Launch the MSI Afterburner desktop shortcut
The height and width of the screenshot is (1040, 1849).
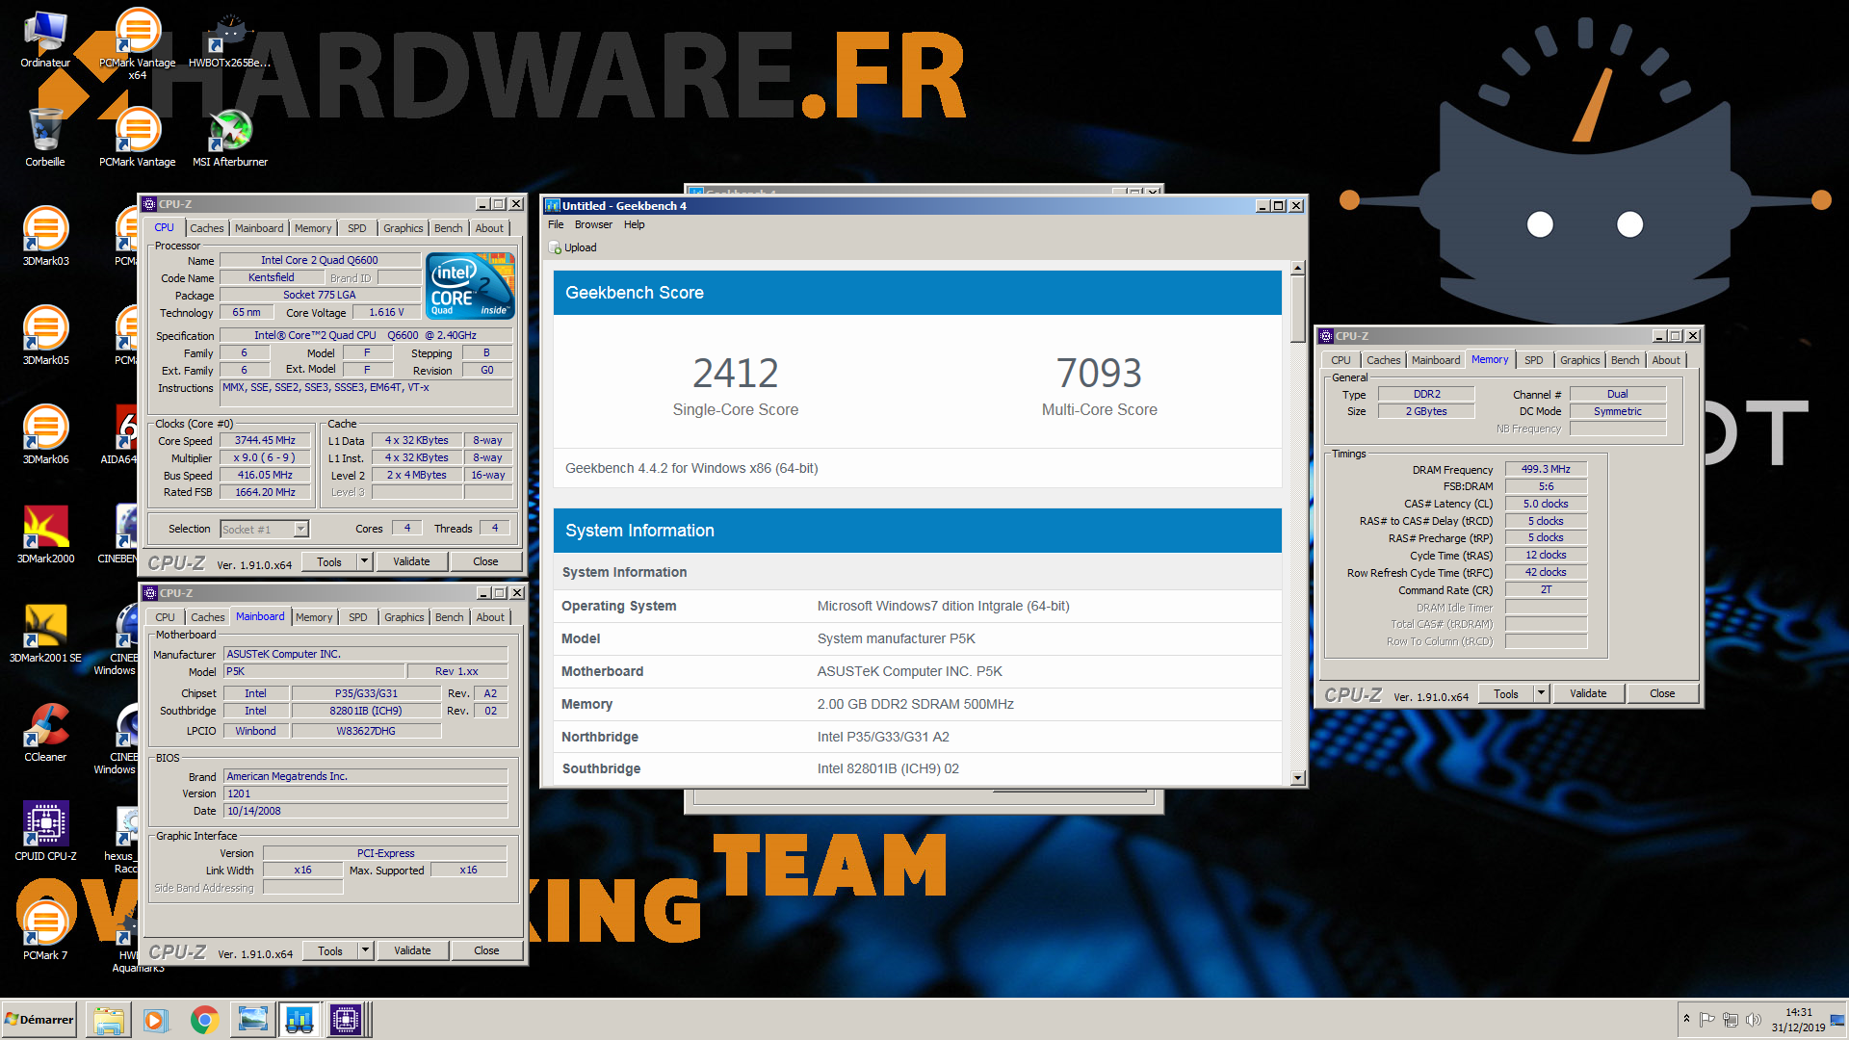coord(230,137)
